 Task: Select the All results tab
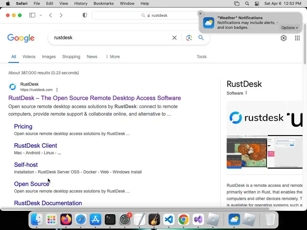[13, 57]
